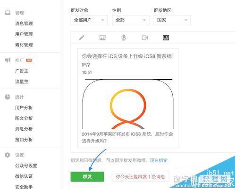Click the 统计 section heading

point(19,97)
